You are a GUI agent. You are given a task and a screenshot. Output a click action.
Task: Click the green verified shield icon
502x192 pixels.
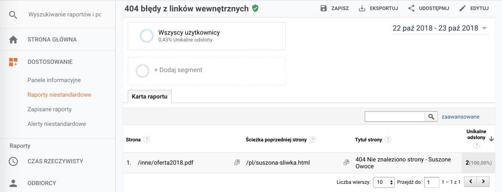pyautogui.click(x=255, y=8)
